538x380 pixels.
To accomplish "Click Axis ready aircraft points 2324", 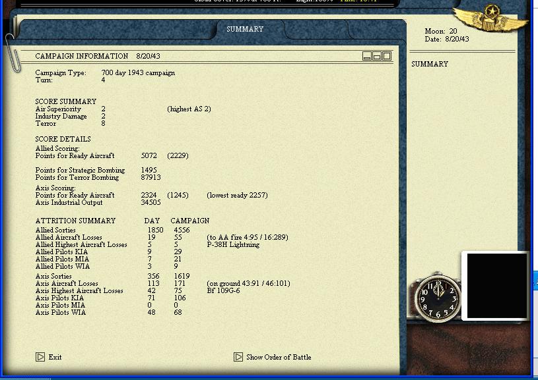I will (149, 195).
